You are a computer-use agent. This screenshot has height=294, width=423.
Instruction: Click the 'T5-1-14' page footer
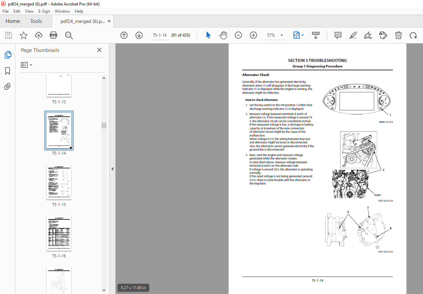(x=318, y=280)
